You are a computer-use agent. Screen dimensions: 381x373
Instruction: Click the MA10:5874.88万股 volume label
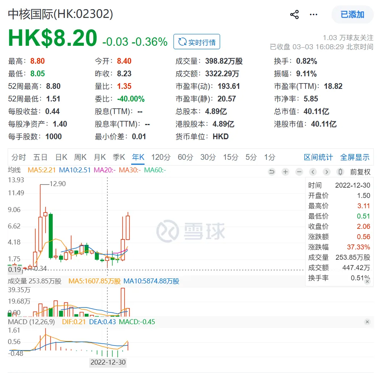tap(151, 281)
